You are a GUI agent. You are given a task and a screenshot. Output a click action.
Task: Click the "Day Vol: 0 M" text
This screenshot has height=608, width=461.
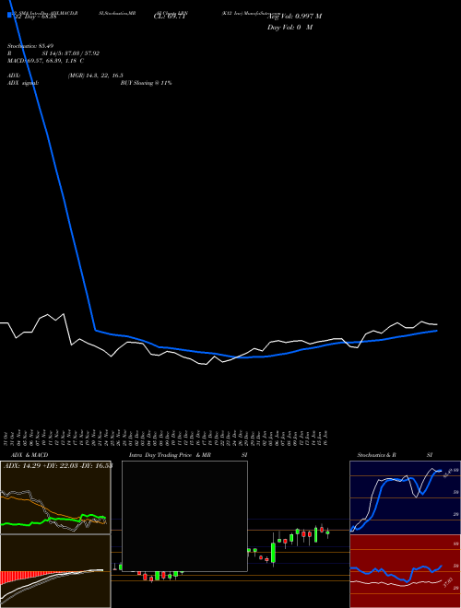point(290,27)
